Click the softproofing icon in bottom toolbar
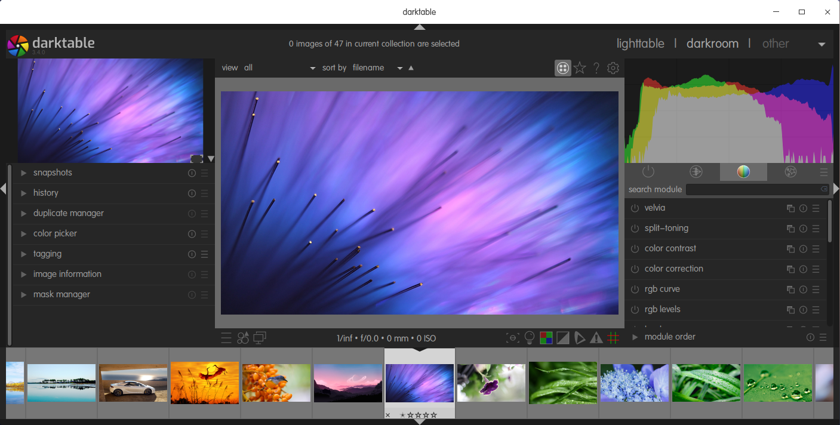Viewport: 840px width, 425px height. tap(579, 338)
